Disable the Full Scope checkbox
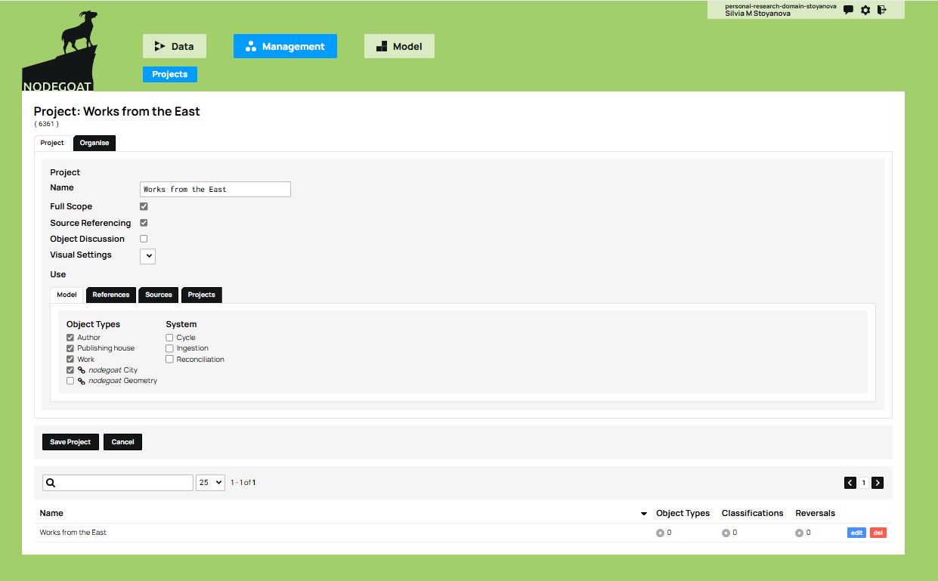This screenshot has height=581, width=938. [144, 206]
